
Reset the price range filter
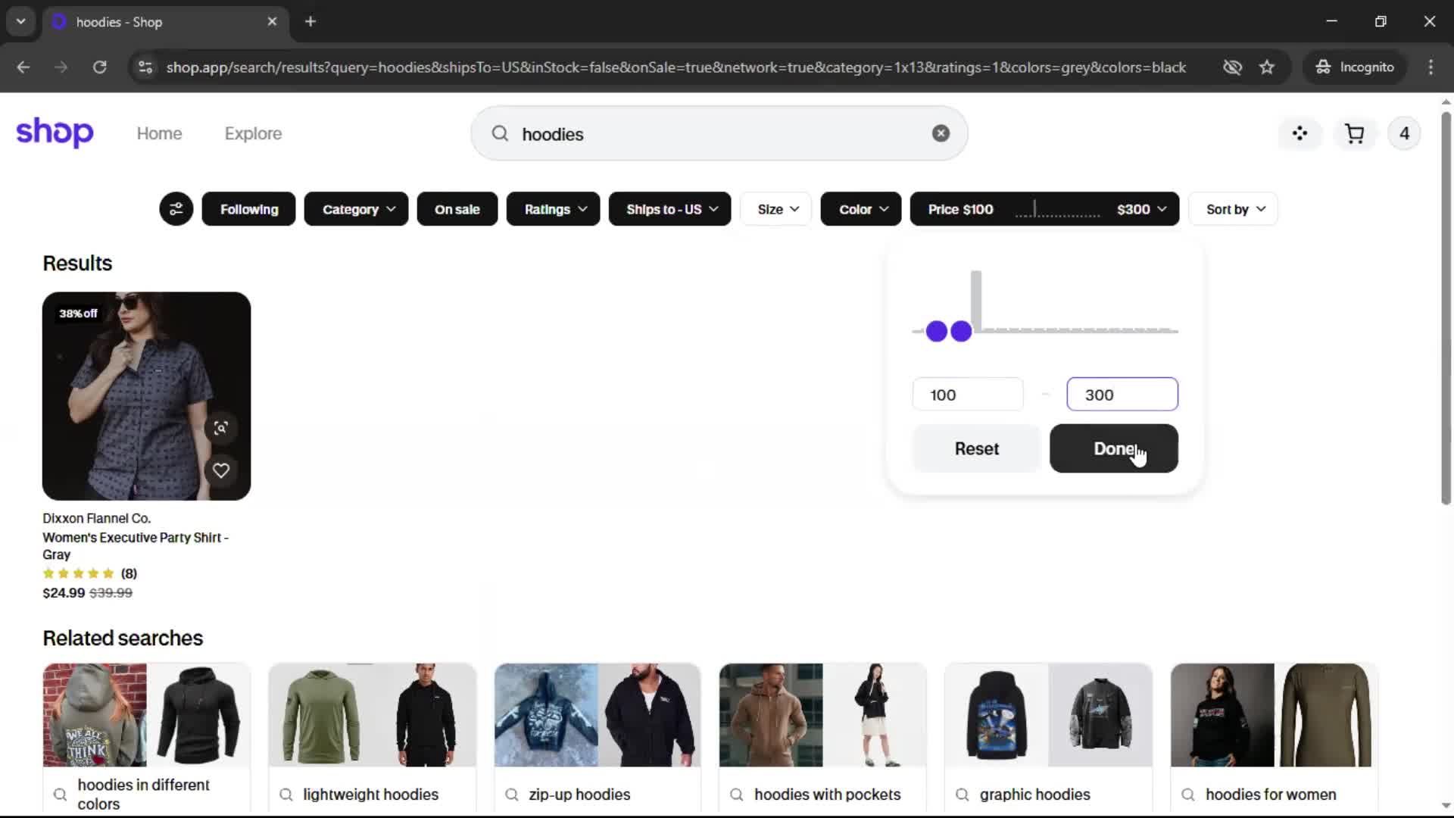point(976,448)
